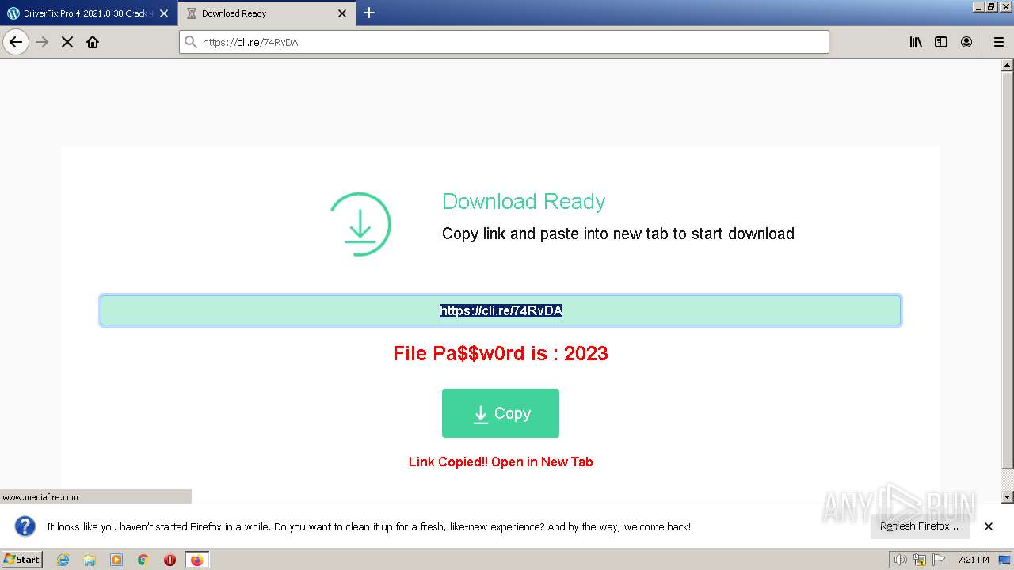Go back to the previous page

tap(16, 42)
